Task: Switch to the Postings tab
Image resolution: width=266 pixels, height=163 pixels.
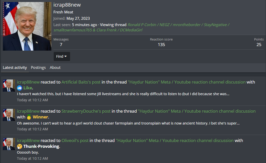Action: coord(38,68)
